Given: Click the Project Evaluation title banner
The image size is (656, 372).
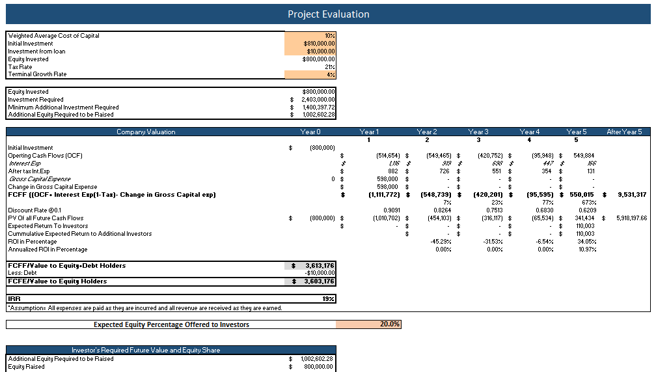Looking at the screenshot, I should (328, 14).
